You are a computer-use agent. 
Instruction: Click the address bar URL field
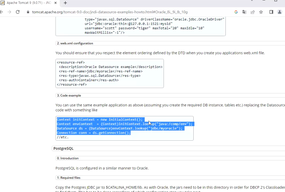coord(110,12)
